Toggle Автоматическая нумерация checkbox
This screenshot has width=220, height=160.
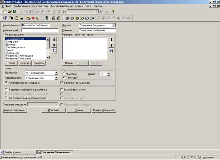pos(6,83)
